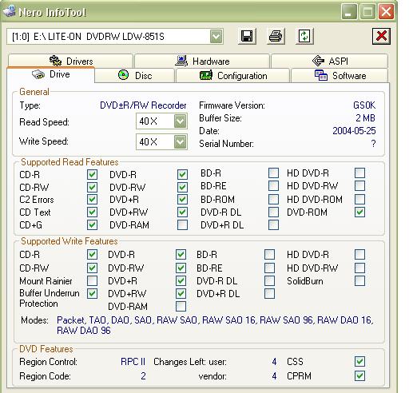Click the Serial Number question mark value
Image resolution: width=409 pixels, height=393 pixels.
click(x=373, y=144)
